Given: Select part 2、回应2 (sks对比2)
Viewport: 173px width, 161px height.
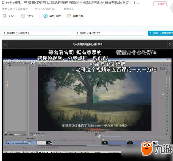Looking at the screenshot, I should (x=109, y=33).
